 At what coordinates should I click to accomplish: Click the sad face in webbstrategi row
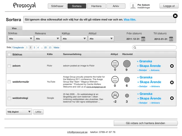click(115, 95)
